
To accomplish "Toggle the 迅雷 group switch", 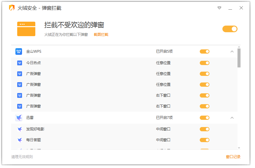I will 205,118.
